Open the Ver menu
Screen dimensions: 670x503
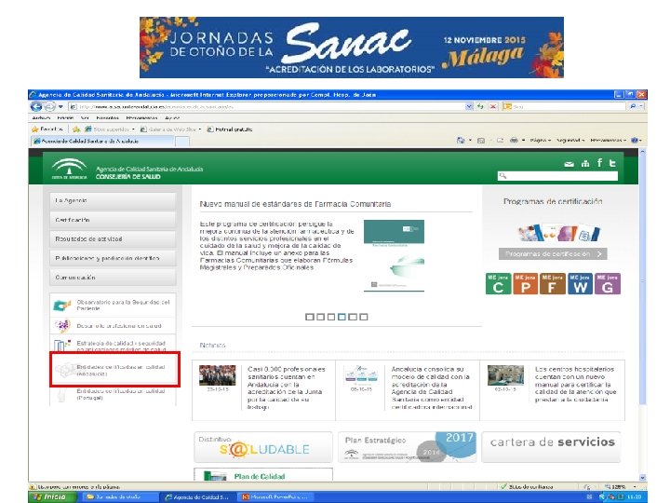tap(85, 118)
